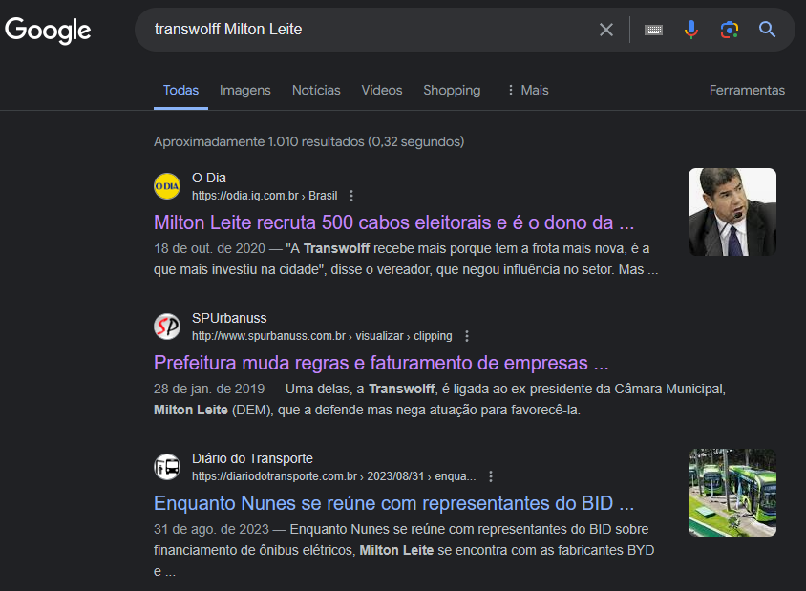The height and width of the screenshot is (591, 806).
Task: Click the 'SPUrbanuss' site name
Action: 229,318
